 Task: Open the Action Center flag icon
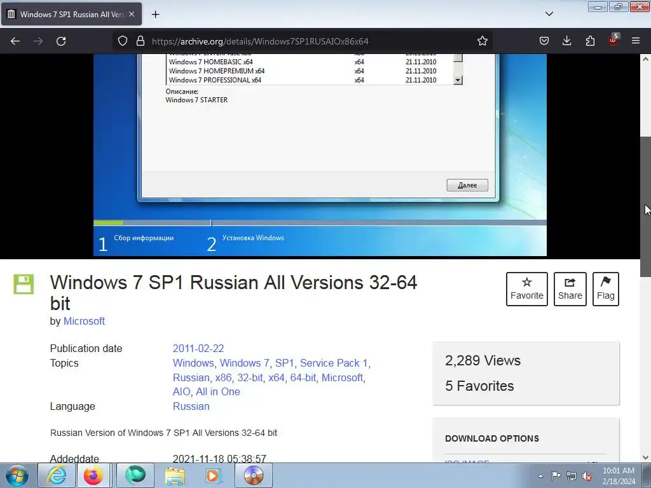pos(556,476)
